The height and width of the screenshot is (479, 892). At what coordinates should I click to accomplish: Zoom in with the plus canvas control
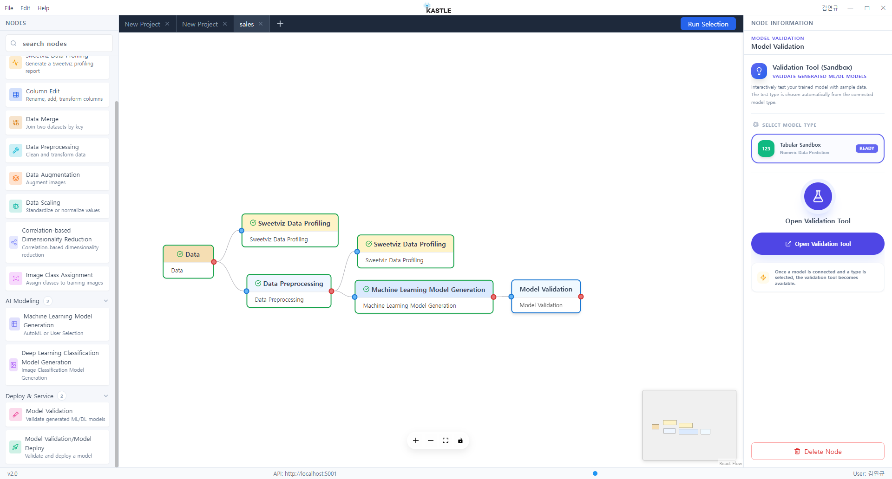coord(416,440)
